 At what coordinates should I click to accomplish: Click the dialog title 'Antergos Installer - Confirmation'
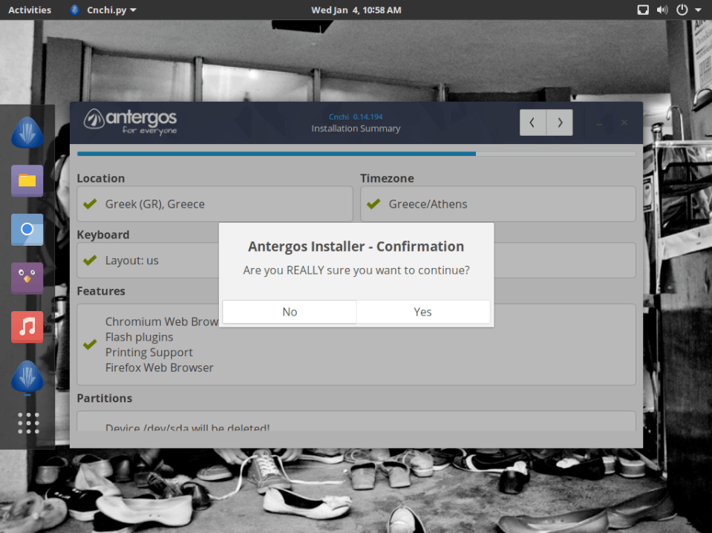click(356, 246)
